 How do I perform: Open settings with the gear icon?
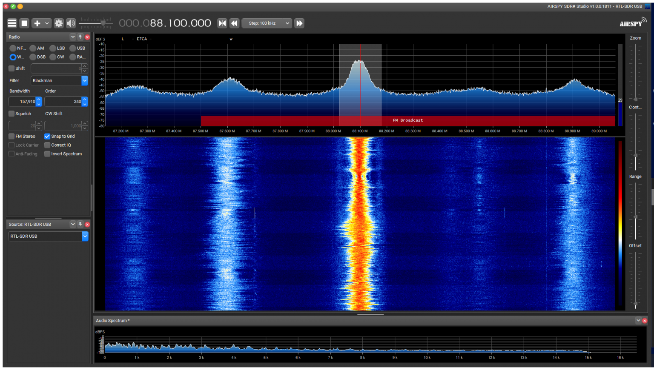click(59, 23)
